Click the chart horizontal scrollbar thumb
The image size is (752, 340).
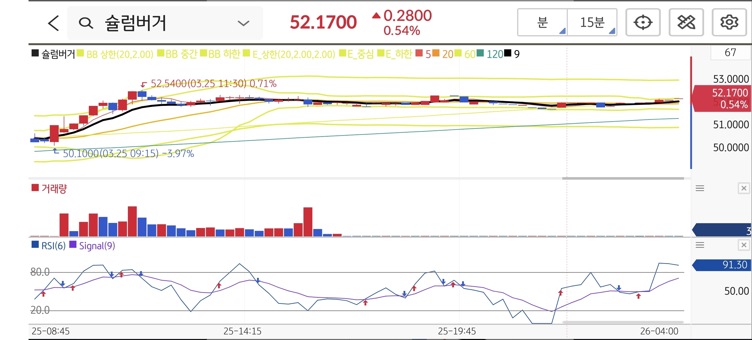point(623,178)
